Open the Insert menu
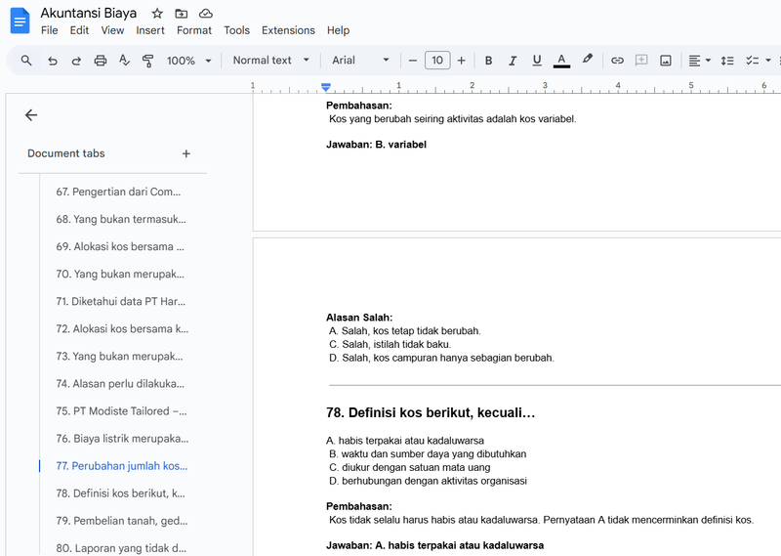Screen dimensions: 781x556 (150, 30)
